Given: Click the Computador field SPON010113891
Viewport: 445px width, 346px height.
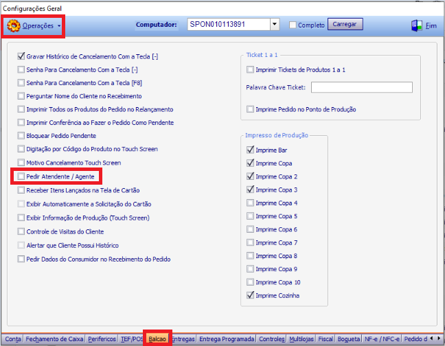Looking at the screenshot, I should [x=229, y=25].
